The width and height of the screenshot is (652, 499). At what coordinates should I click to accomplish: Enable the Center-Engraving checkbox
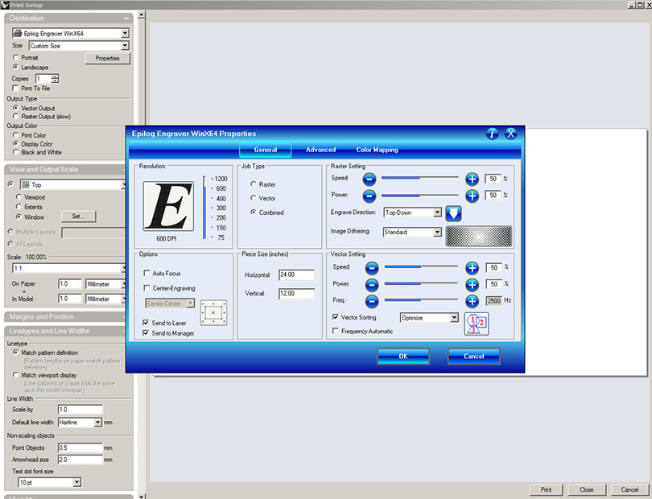pos(146,288)
